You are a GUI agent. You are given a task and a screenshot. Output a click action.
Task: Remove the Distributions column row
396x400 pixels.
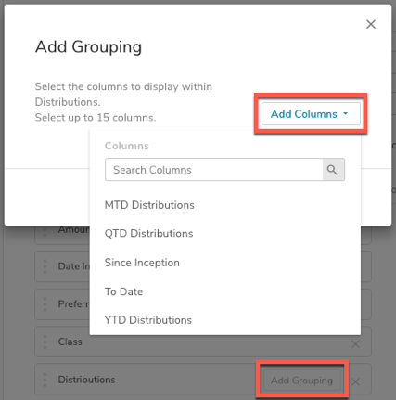click(x=355, y=381)
